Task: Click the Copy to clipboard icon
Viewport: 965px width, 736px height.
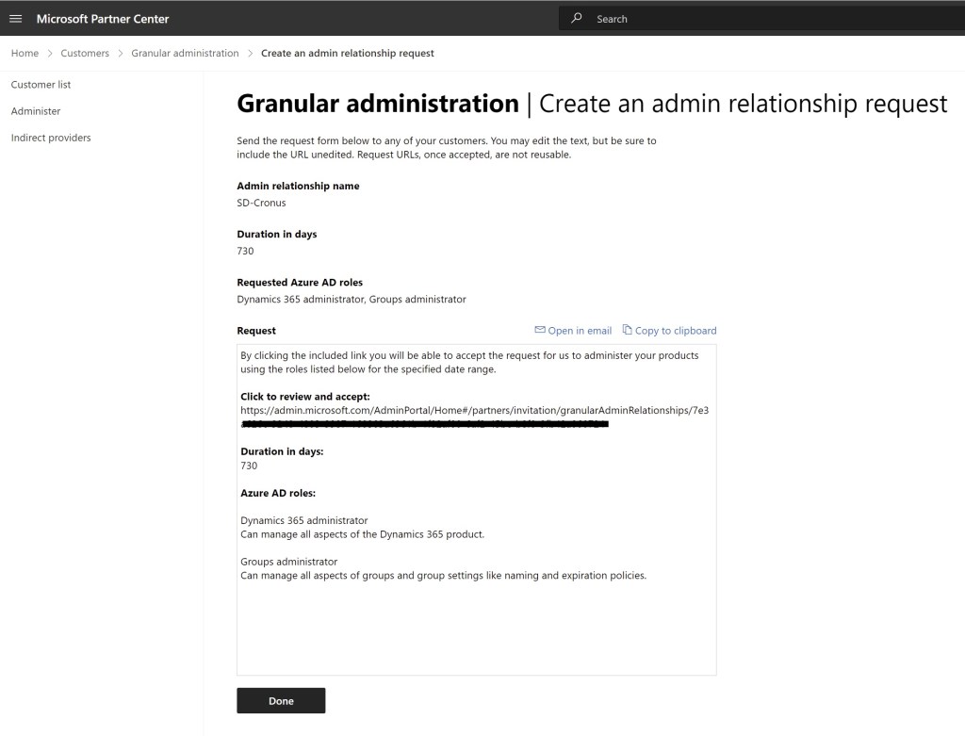Action: 628,330
